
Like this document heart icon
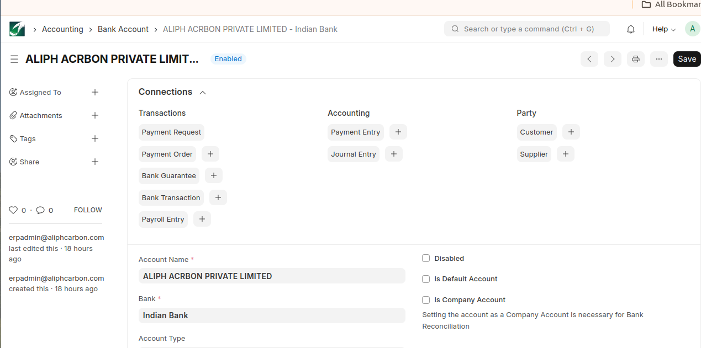coord(13,210)
